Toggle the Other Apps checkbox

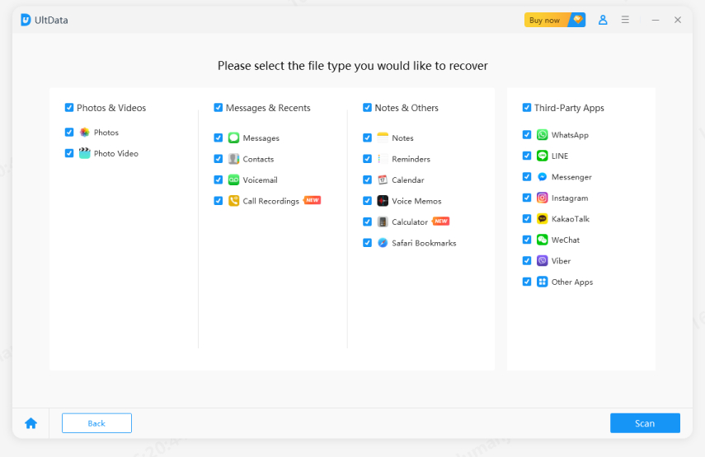[x=527, y=282]
